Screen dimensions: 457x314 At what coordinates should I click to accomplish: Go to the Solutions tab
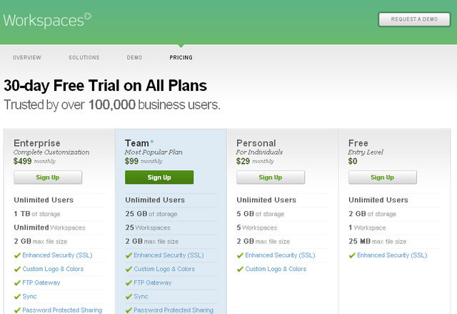84,57
